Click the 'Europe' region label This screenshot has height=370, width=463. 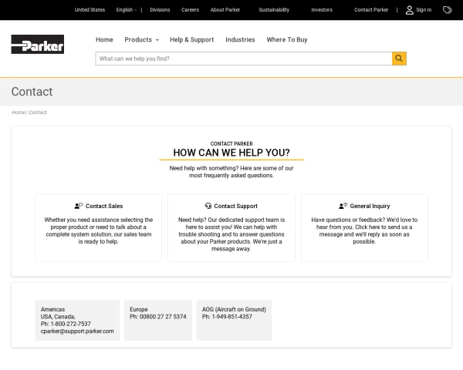point(139,309)
